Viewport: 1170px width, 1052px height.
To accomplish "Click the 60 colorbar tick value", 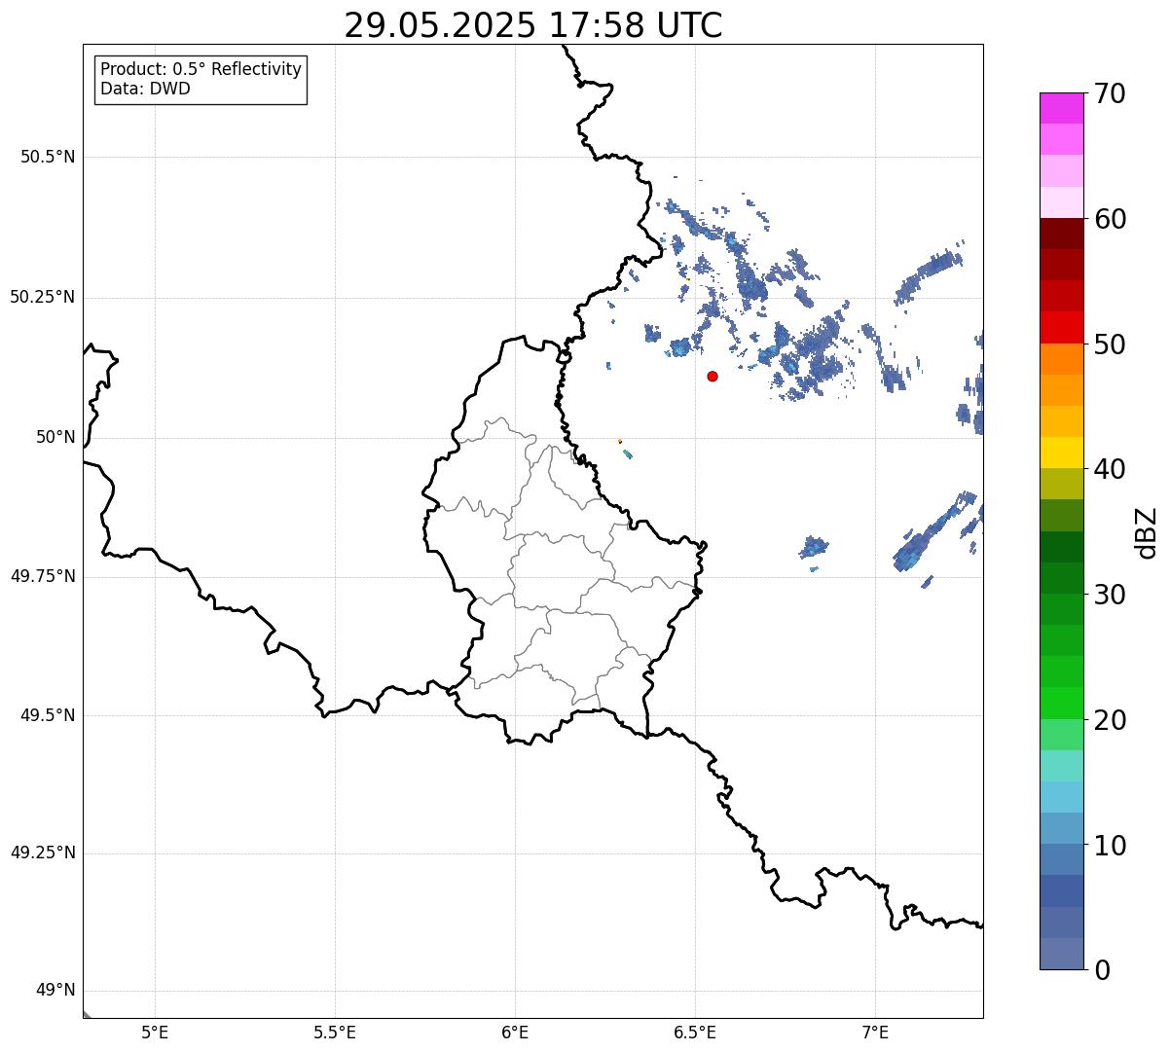I will click(1110, 219).
